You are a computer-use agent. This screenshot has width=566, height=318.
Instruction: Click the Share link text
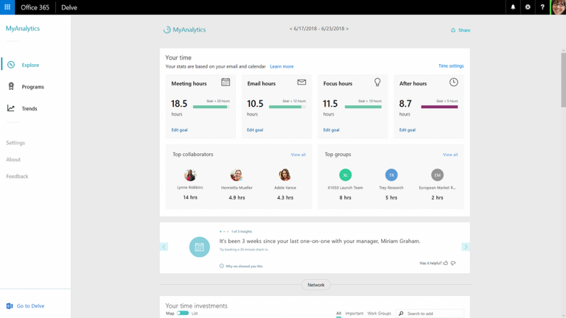click(464, 30)
